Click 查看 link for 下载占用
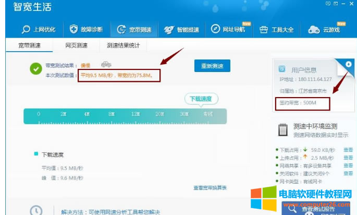357x215 pixels. pyautogui.click(x=348, y=150)
